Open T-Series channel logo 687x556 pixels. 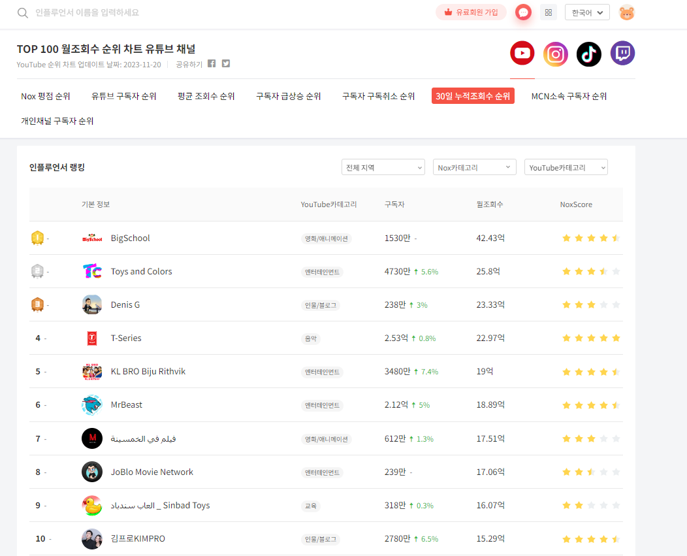coord(92,338)
